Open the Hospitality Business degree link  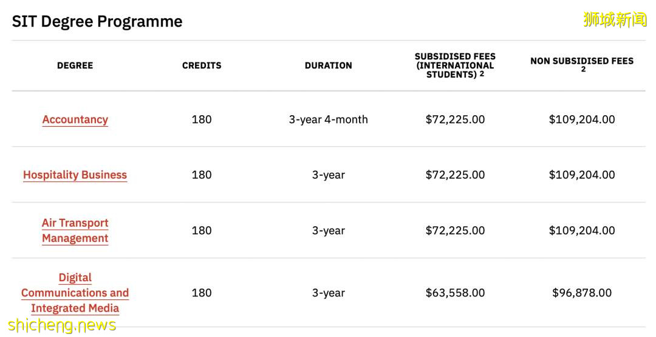(75, 175)
